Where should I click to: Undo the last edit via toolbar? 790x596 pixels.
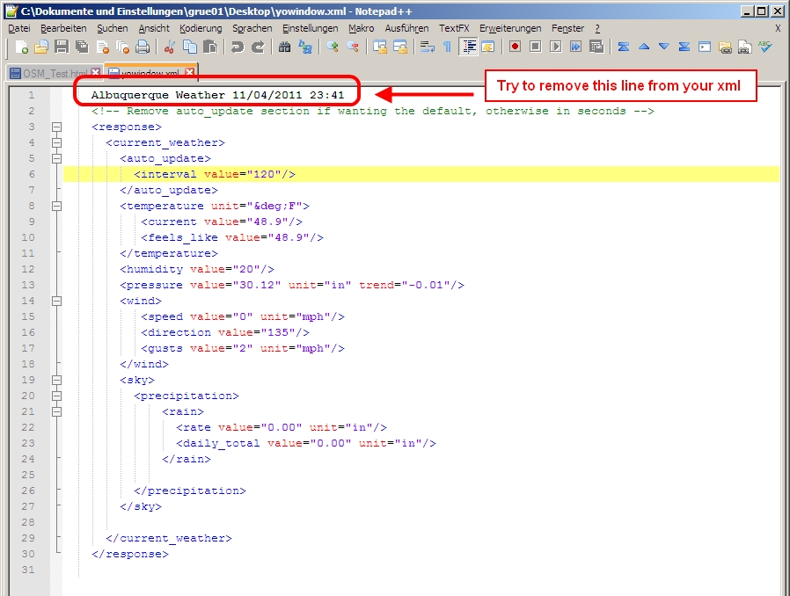(x=237, y=47)
